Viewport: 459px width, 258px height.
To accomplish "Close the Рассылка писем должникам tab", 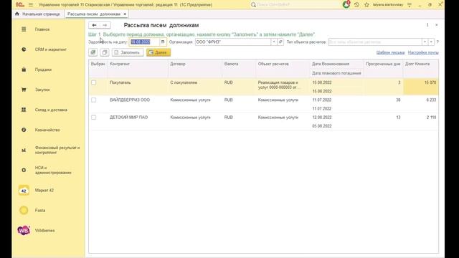I will pos(125,14).
